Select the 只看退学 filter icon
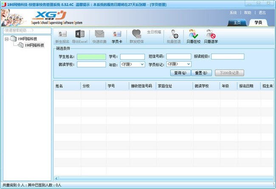 point(211,37)
